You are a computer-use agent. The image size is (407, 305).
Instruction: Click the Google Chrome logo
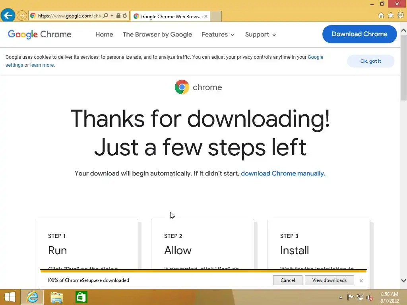39,34
